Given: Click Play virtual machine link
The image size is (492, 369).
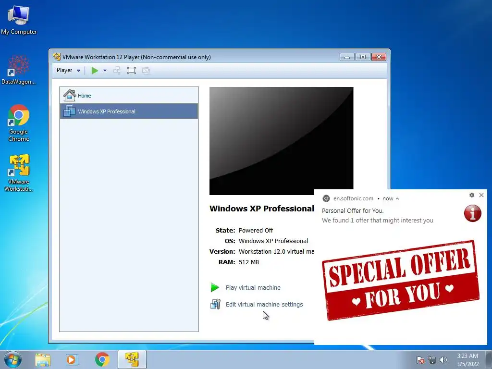Looking at the screenshot, I should pos(253,287).
